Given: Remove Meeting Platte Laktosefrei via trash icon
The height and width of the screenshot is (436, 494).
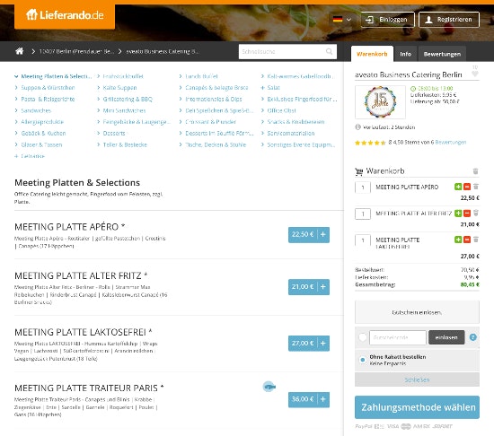Looking at the screenshot, I should pyautogui.click(x=476, y=240).
